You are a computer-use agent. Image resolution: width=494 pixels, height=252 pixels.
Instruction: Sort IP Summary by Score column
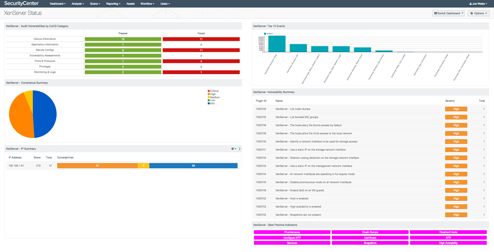point(37,158)
